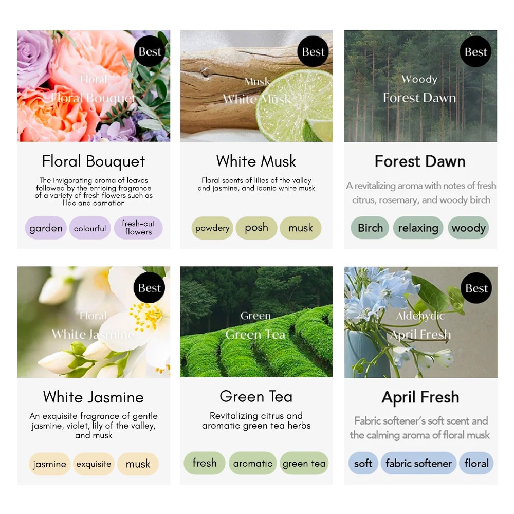This screenshot has height=514, width=514.
Task: Choose the Birch tag under Forest Dawn
Action: tap(370, 228)
